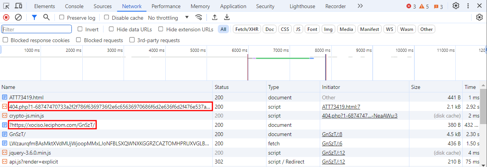The height and width of the screenshot is (167, 487).
Task: Open network conditions wifi icon
Action: pos(199,17)
